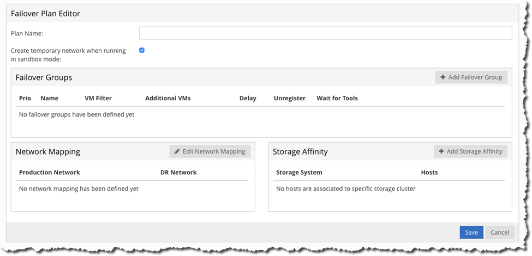Image resolution: width=532 pixels, height=256 pixels.
Task: Click the plus icon for Add Failover Group
Action: (x=443, y=77)
